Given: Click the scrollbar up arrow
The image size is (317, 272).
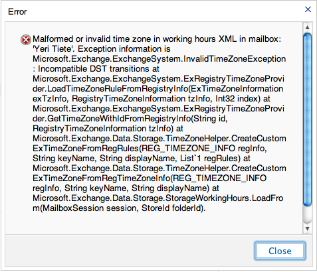Looking at the screenshot, I should (307, 27).
